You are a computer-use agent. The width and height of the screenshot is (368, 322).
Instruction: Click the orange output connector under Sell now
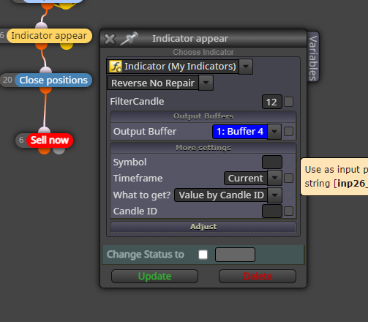[44, 150]
